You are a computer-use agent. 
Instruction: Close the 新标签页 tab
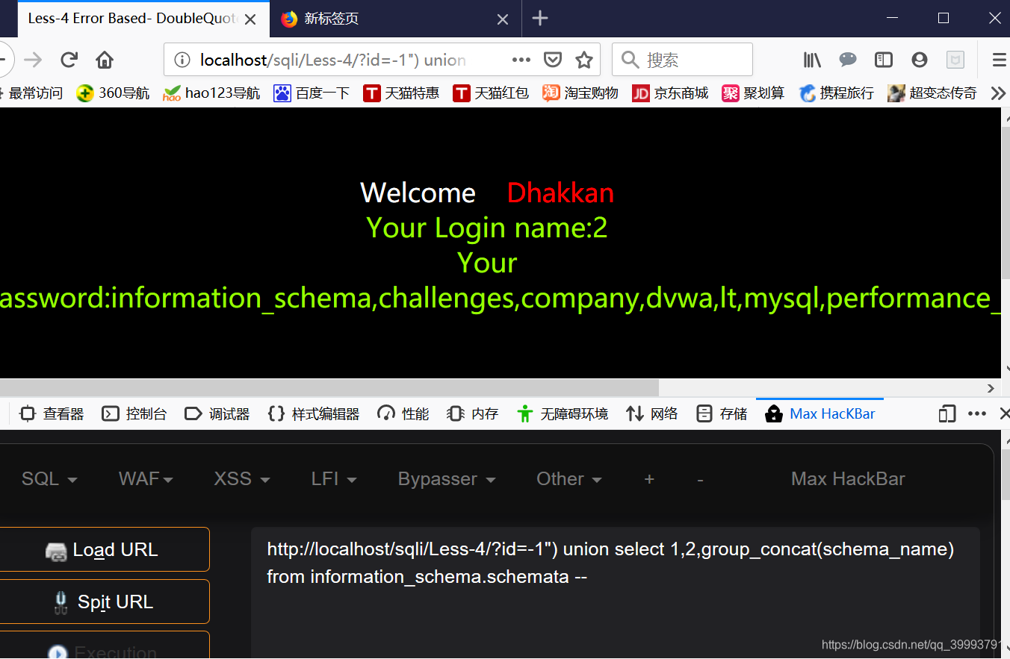pyautogui.click(x=503, y=19)
